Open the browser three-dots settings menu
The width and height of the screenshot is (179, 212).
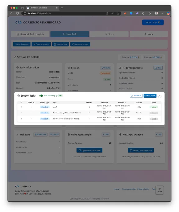163,13
